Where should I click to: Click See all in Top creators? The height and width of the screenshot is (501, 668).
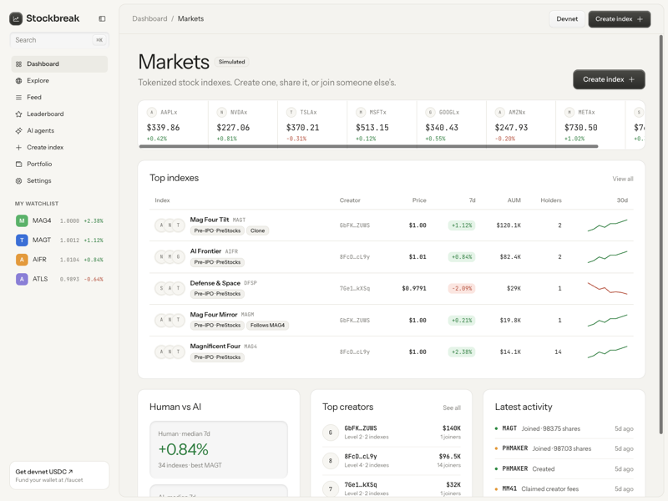coord(452,407)
